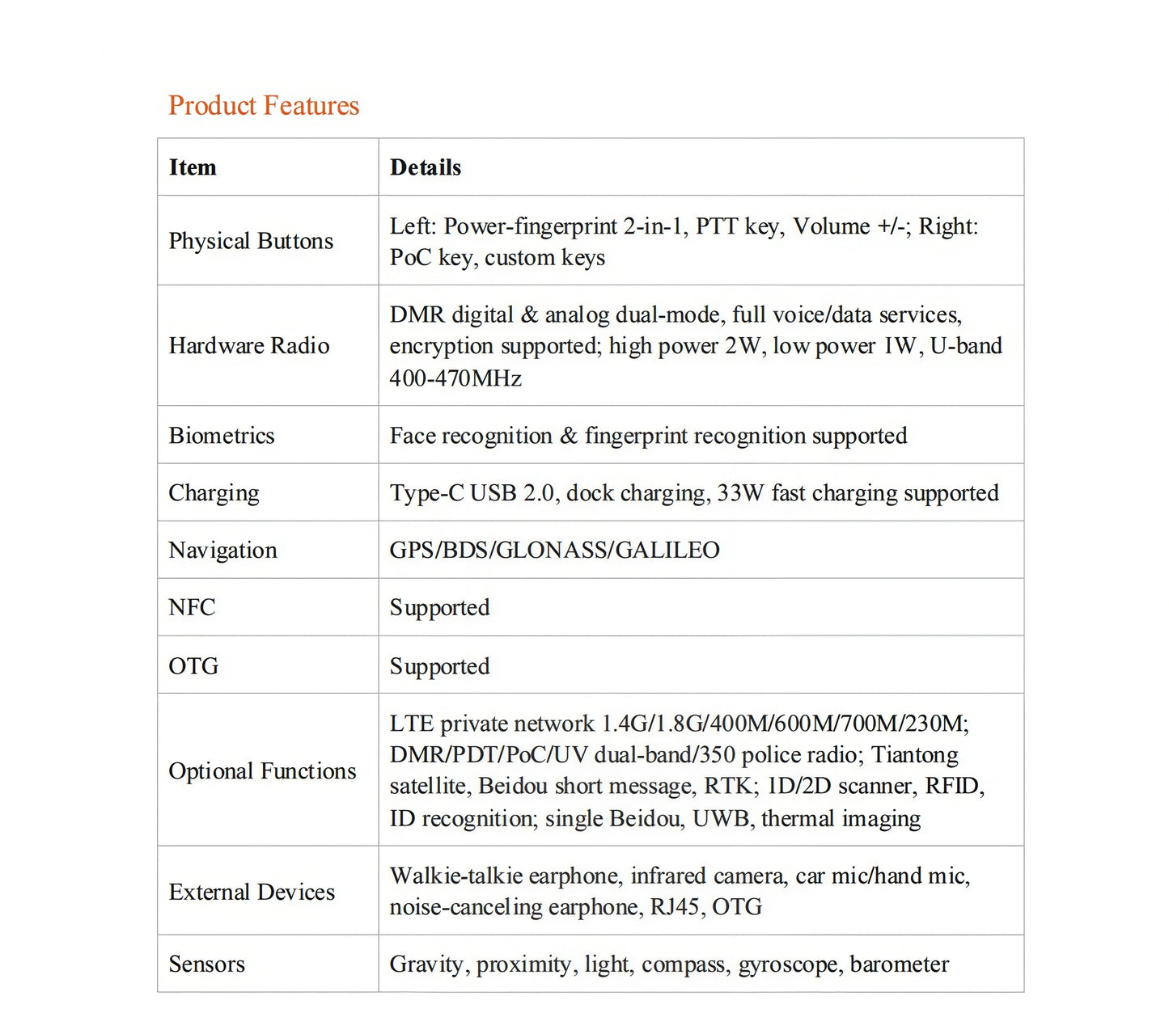Select the Item column header

[x=193, y=167]
